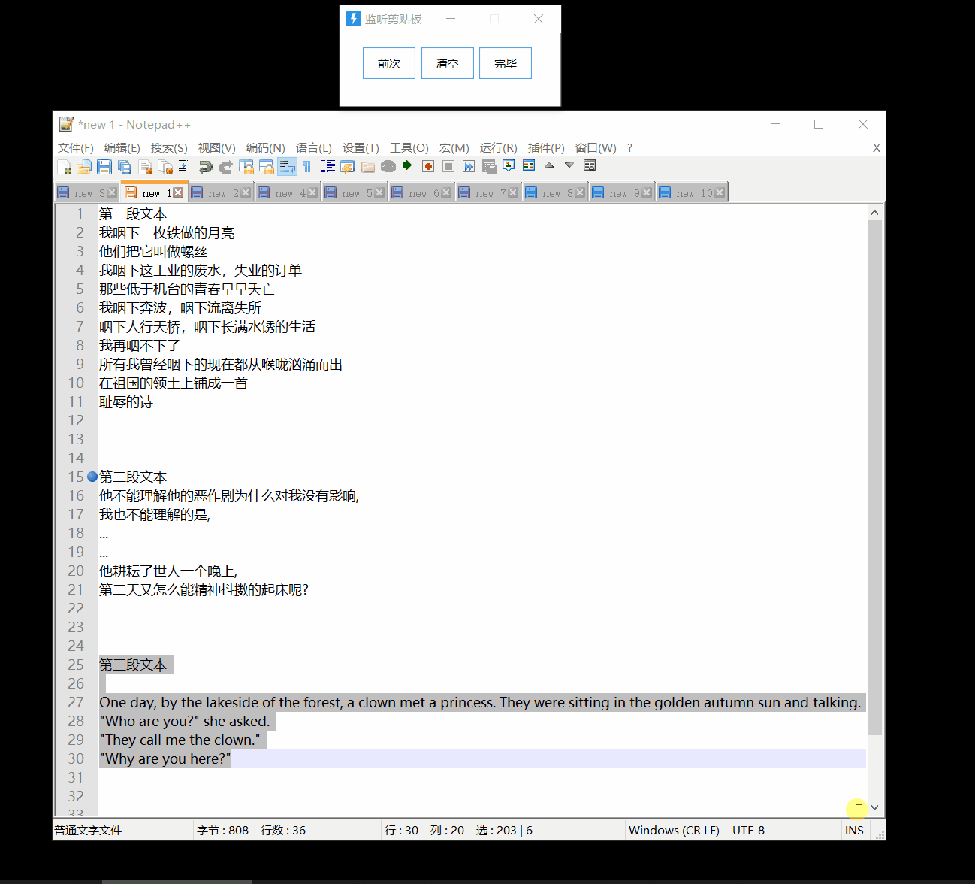Viewport: 975px width, 884px height.
Task: Close the new 6 tab
Action: 446,192
